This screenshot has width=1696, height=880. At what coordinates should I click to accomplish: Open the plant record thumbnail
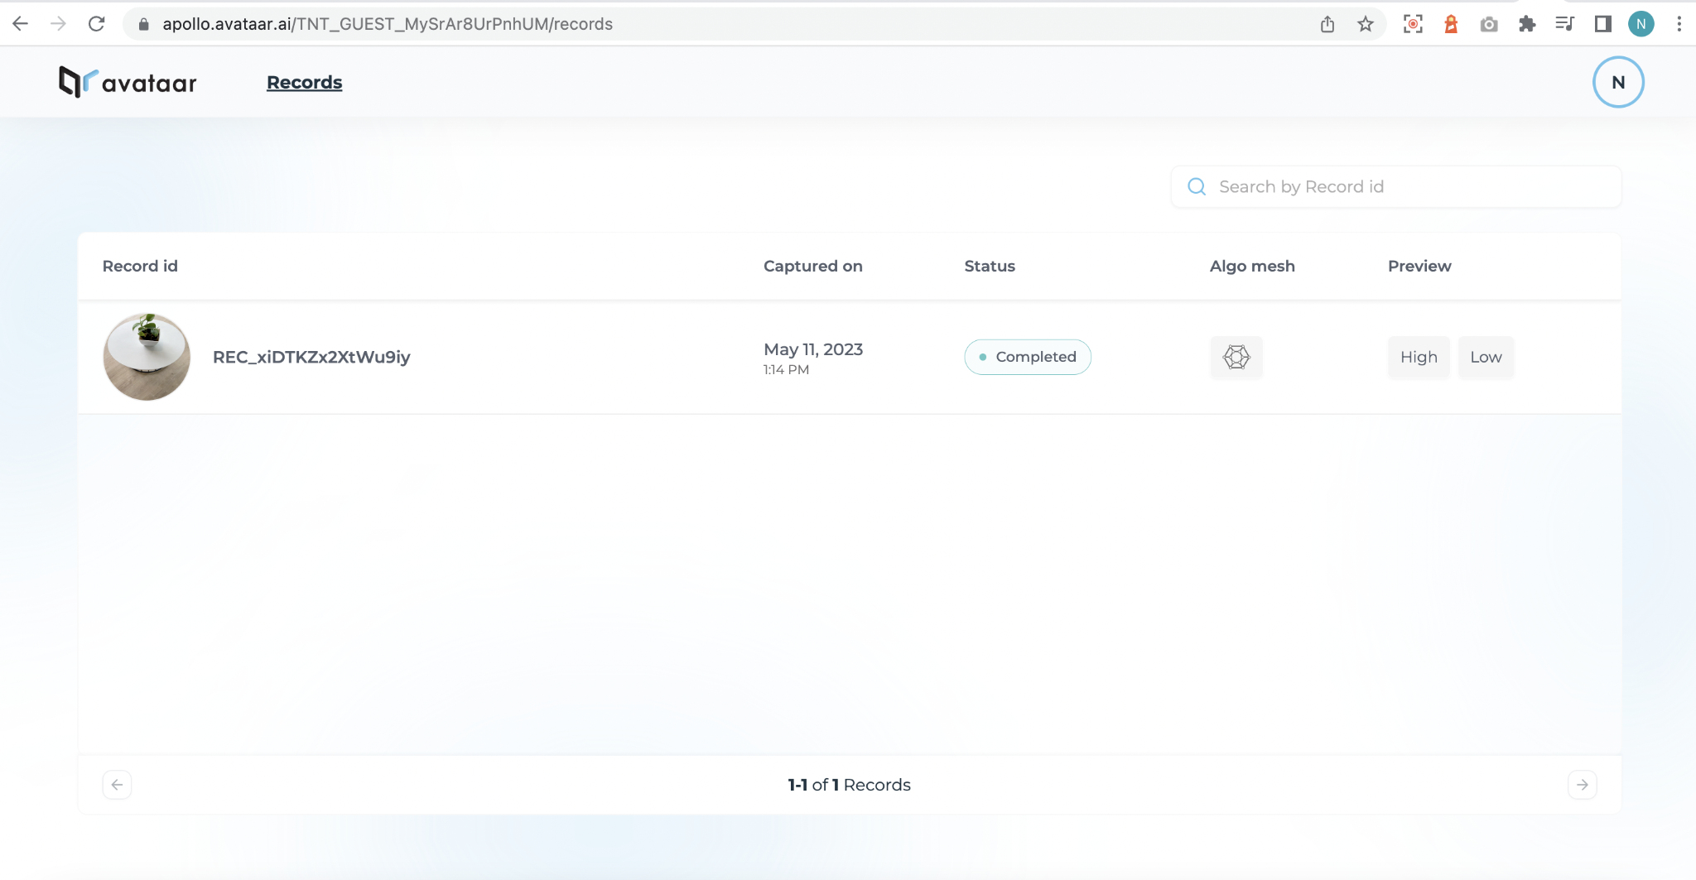click(147, 357)
